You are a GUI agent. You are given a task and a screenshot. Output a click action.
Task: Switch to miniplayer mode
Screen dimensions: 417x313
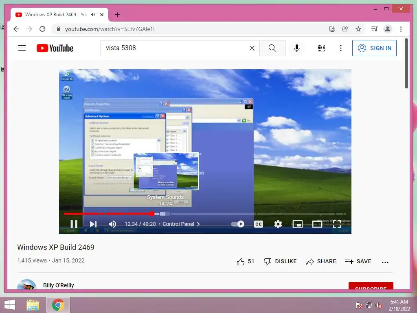coord(298,224)
